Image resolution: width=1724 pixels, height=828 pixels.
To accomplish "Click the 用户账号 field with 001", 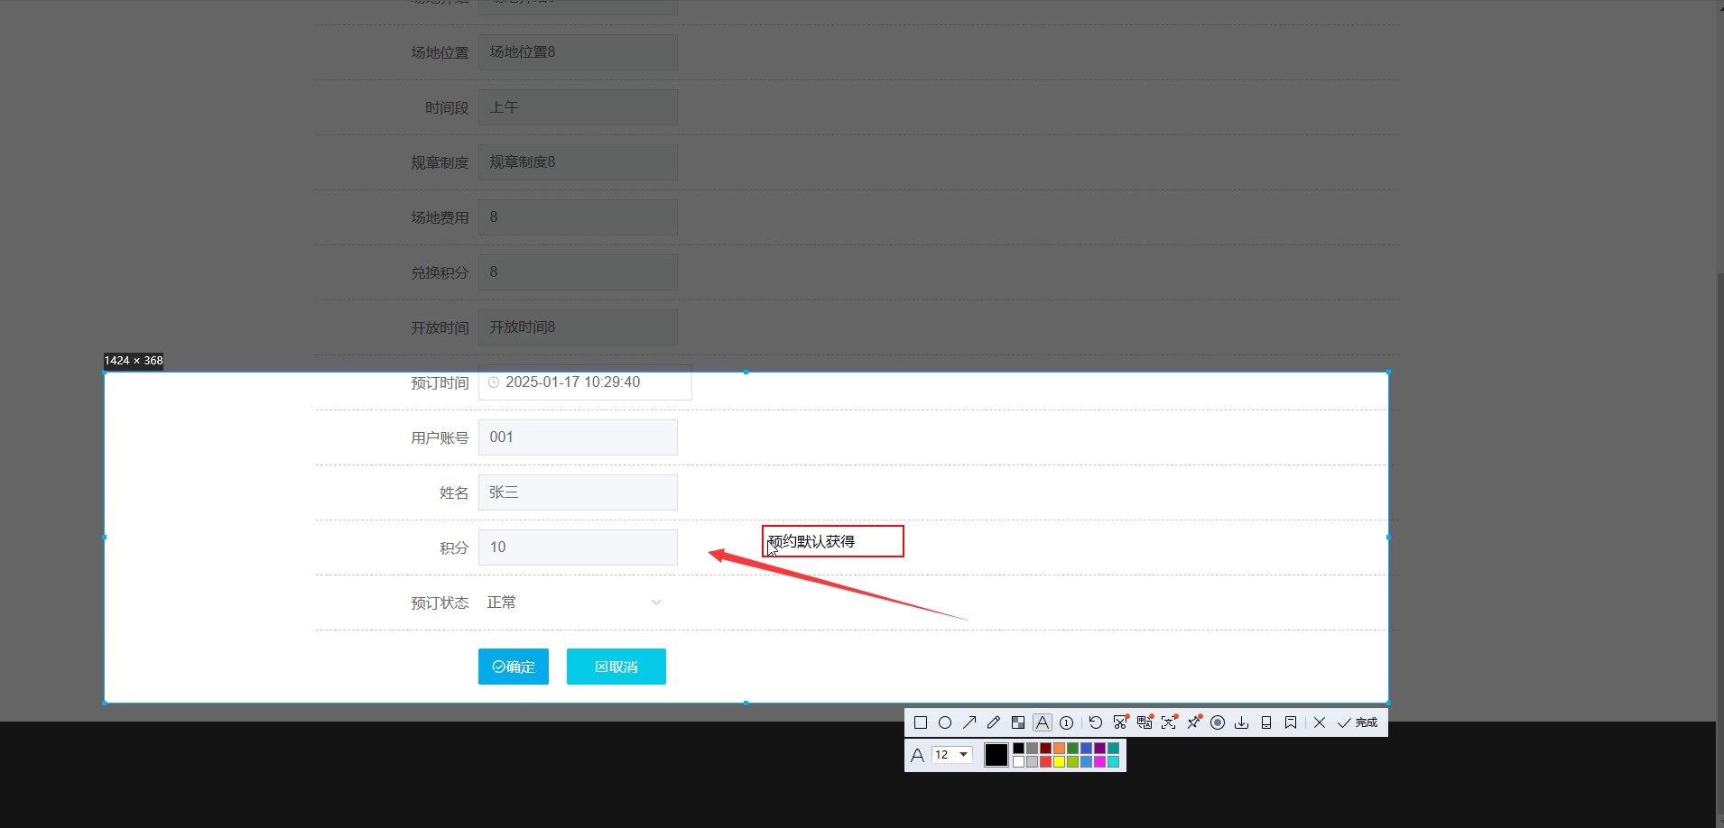I will click(x=578, y=437).
